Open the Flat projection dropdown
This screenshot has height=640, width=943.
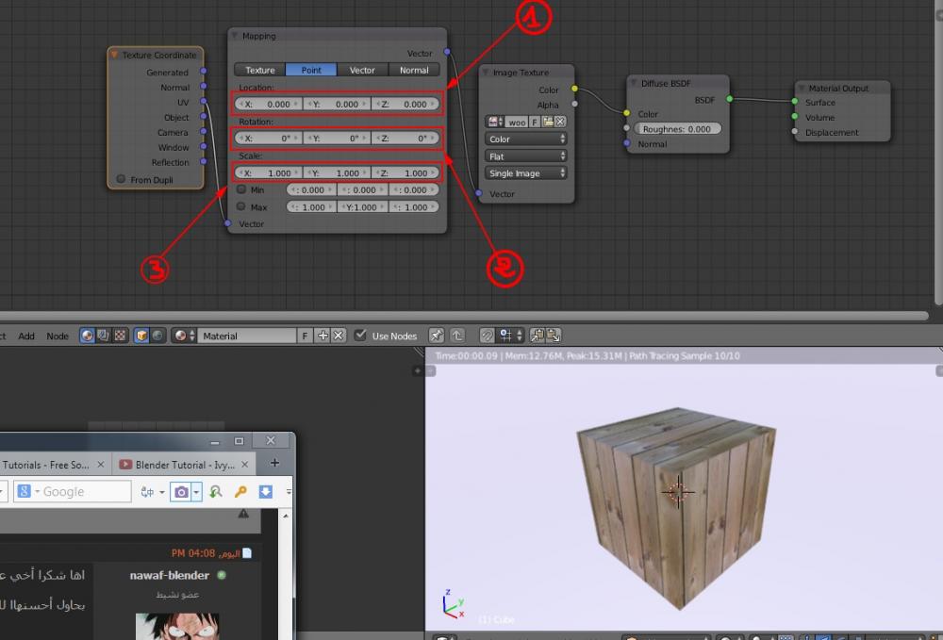(526, 156)
